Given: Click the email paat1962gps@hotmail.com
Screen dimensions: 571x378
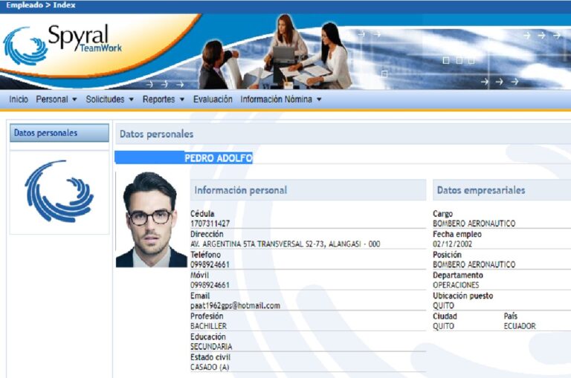Looking at the screenshot, I should (235, 305).
